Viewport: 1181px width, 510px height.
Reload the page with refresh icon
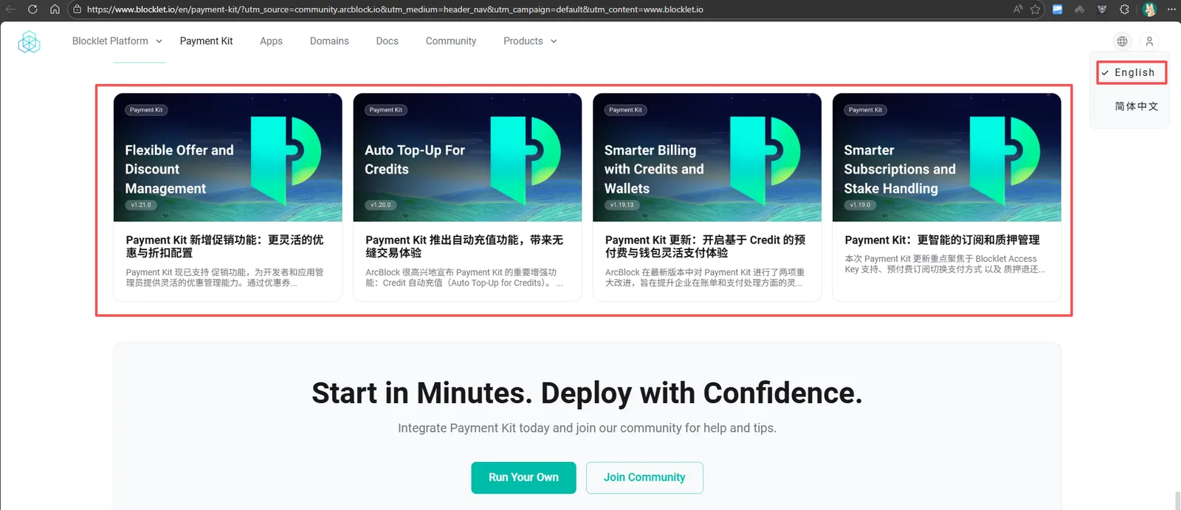pos(32,10)
